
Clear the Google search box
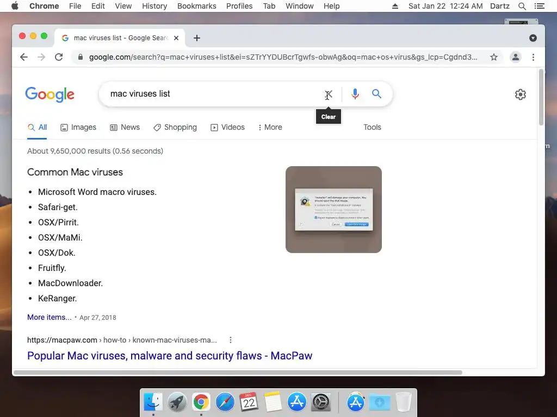coord(329,94)
